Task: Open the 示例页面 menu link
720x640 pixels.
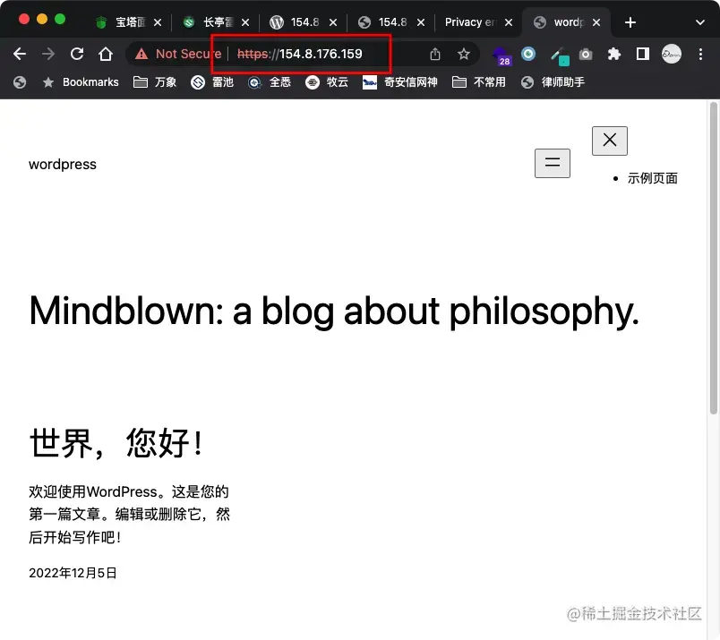Action: coord(653,178)
